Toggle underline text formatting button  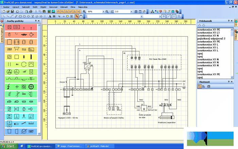coord(174,16)
